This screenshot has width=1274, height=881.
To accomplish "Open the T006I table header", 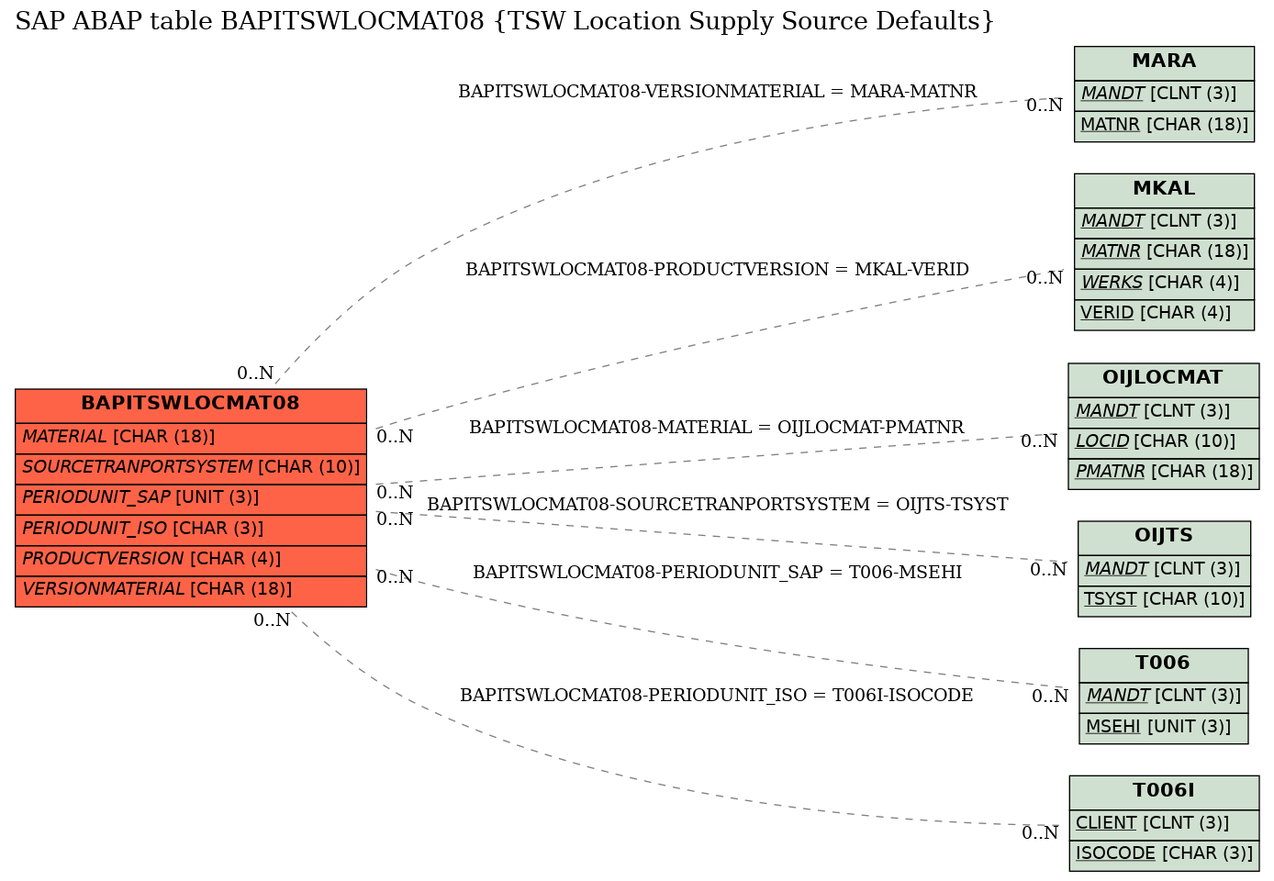I will click(x=1164, y=792).
